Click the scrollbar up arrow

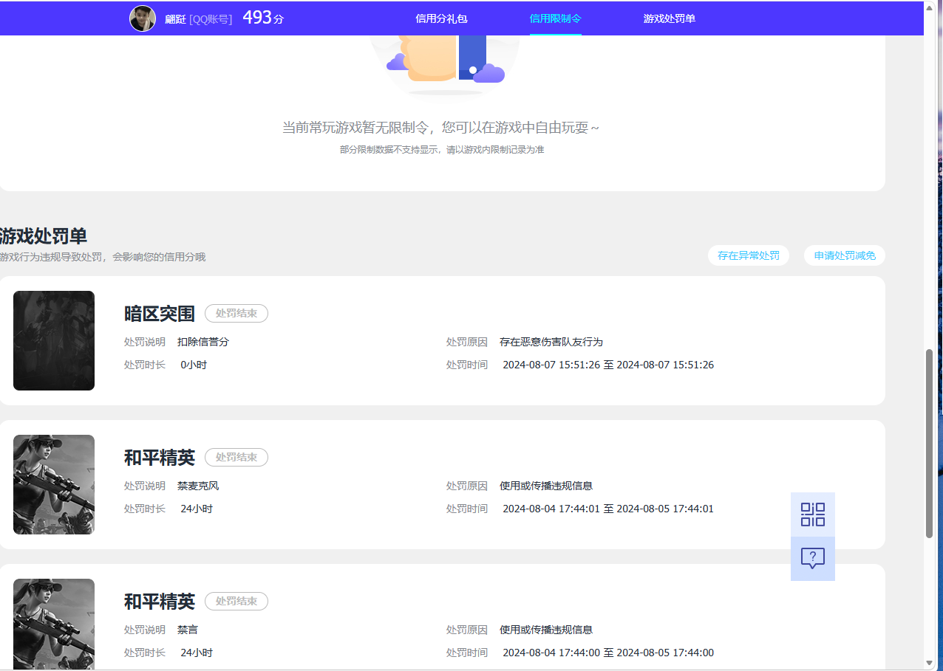coord(930,7)
